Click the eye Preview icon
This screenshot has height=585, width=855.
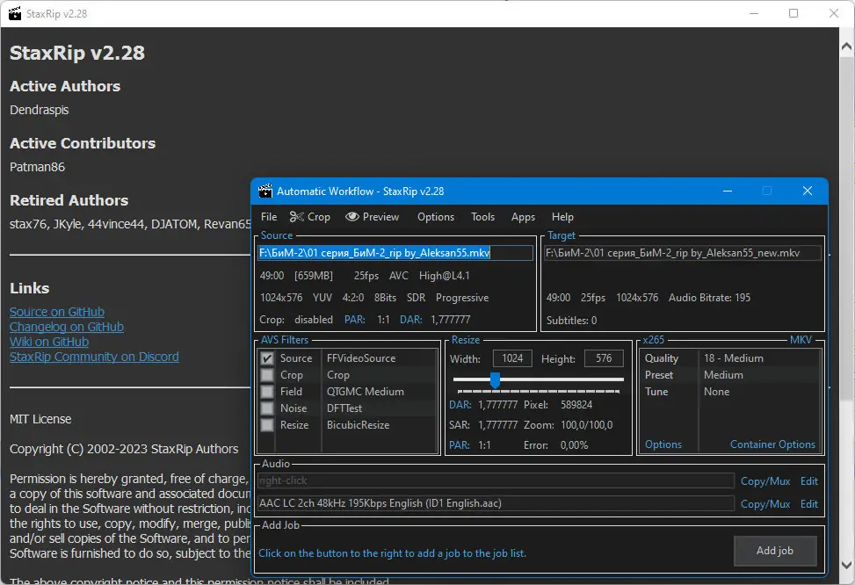[x=352, y=217]
